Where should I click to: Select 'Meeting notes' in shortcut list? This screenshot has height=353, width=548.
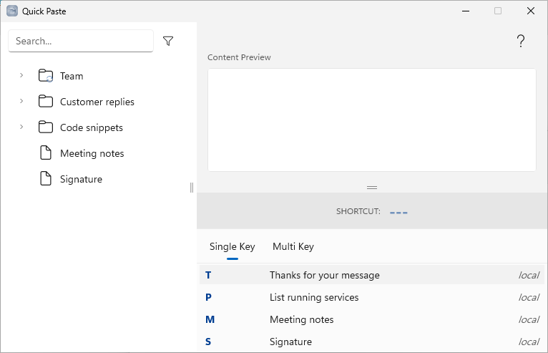(372, 319)
